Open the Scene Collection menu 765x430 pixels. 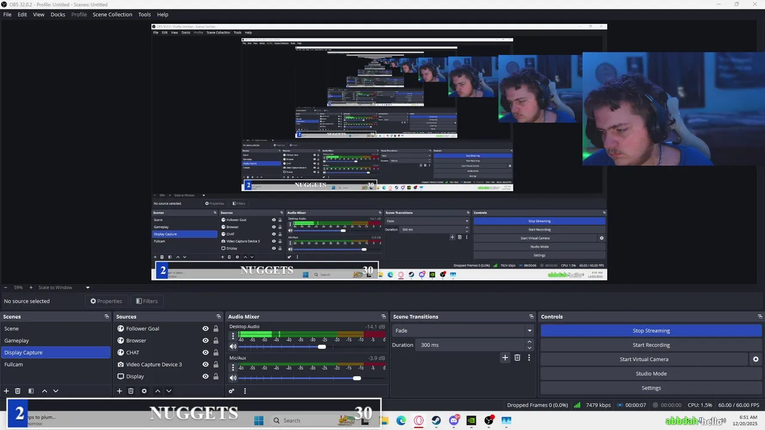[x=112, y=14]
